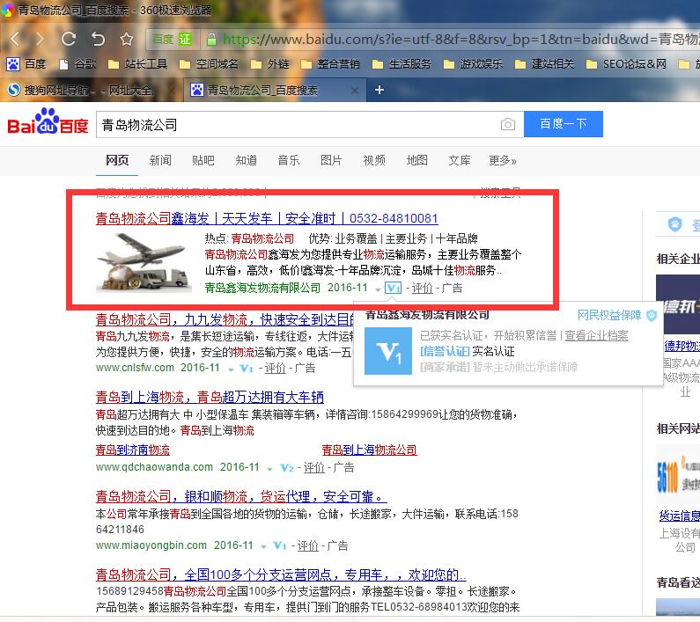Select the 音乐 search tab
Screen dimensions: 700x622
(x=289, y=161)
